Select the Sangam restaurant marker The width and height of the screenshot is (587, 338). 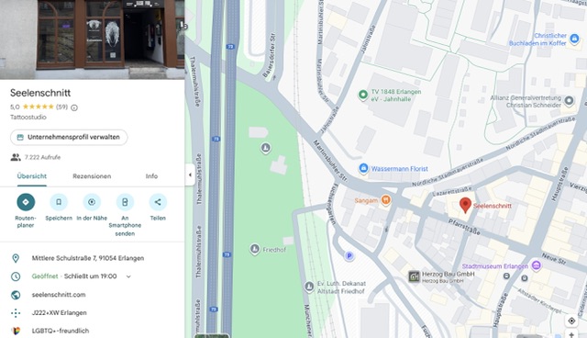coord(386,199)
